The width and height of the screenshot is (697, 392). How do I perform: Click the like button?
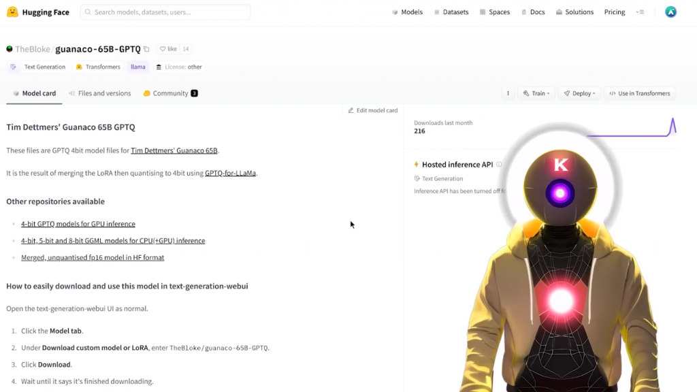click(x=169, y=49)
